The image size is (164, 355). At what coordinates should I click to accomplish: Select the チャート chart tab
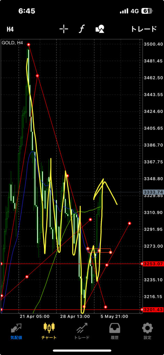point(49,331)
